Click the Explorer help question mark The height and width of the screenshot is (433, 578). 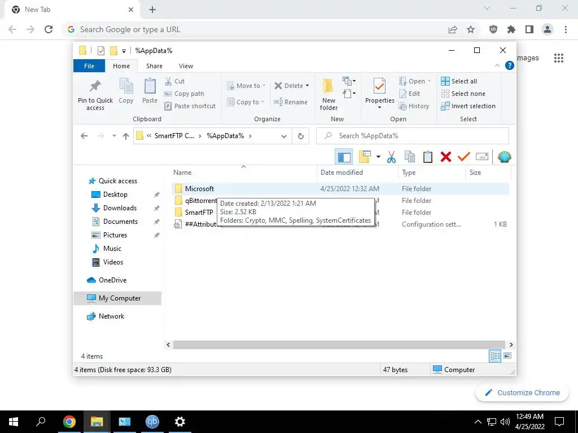[510, 65]
